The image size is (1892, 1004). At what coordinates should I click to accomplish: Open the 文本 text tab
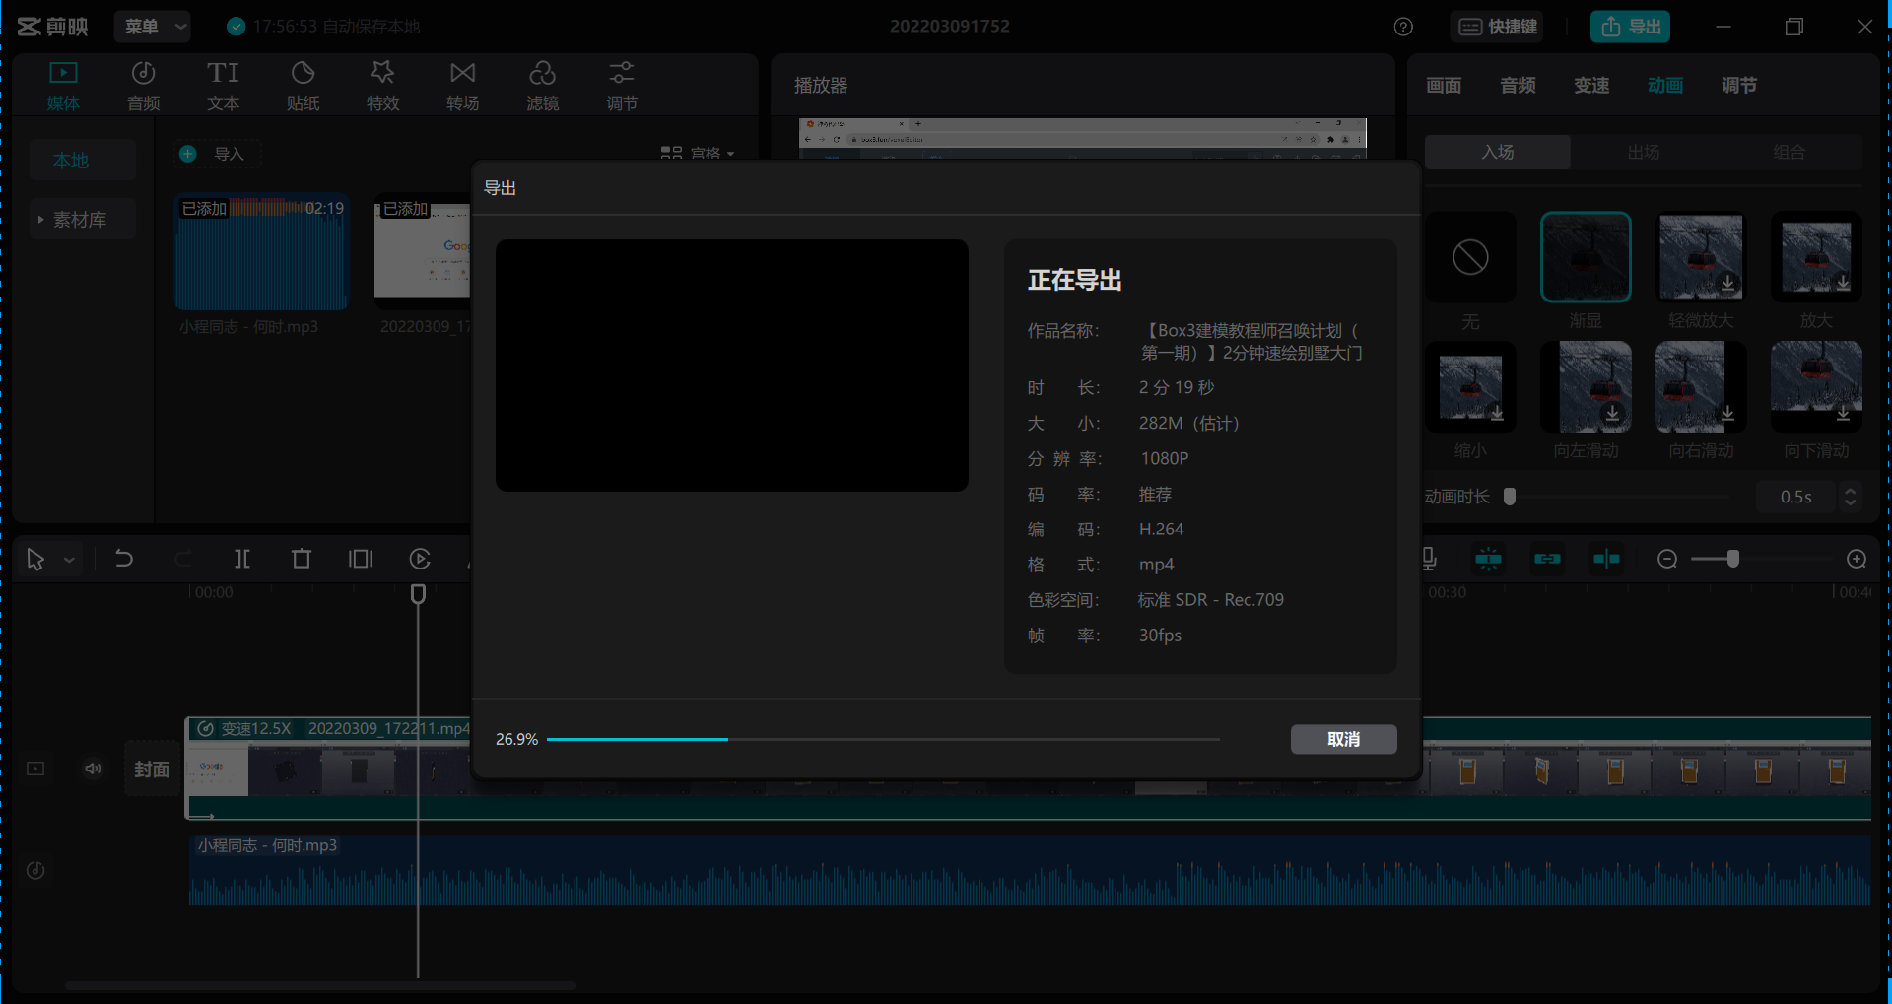pos(224,86)
